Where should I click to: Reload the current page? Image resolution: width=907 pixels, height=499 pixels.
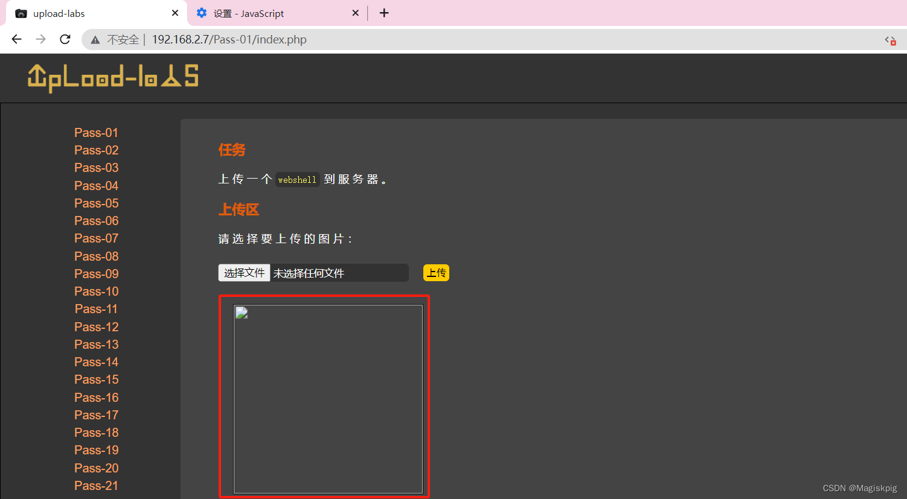65,39
